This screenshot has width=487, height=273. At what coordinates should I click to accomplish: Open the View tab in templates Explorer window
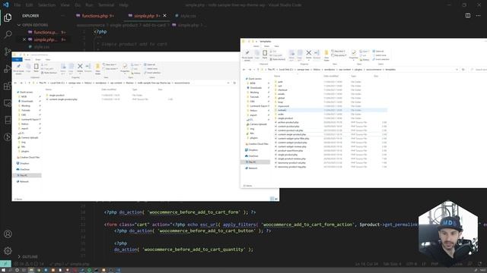(276, 46)
